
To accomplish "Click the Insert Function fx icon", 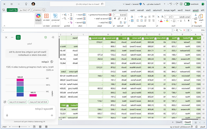I will (x=177, y=30).
